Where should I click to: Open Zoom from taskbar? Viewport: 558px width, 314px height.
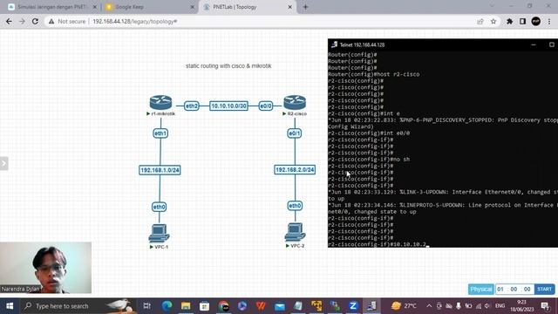pos(353,306)
